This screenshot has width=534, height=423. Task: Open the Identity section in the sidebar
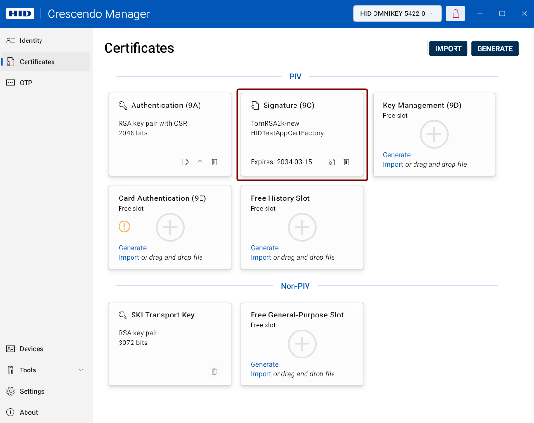(46, 40)
